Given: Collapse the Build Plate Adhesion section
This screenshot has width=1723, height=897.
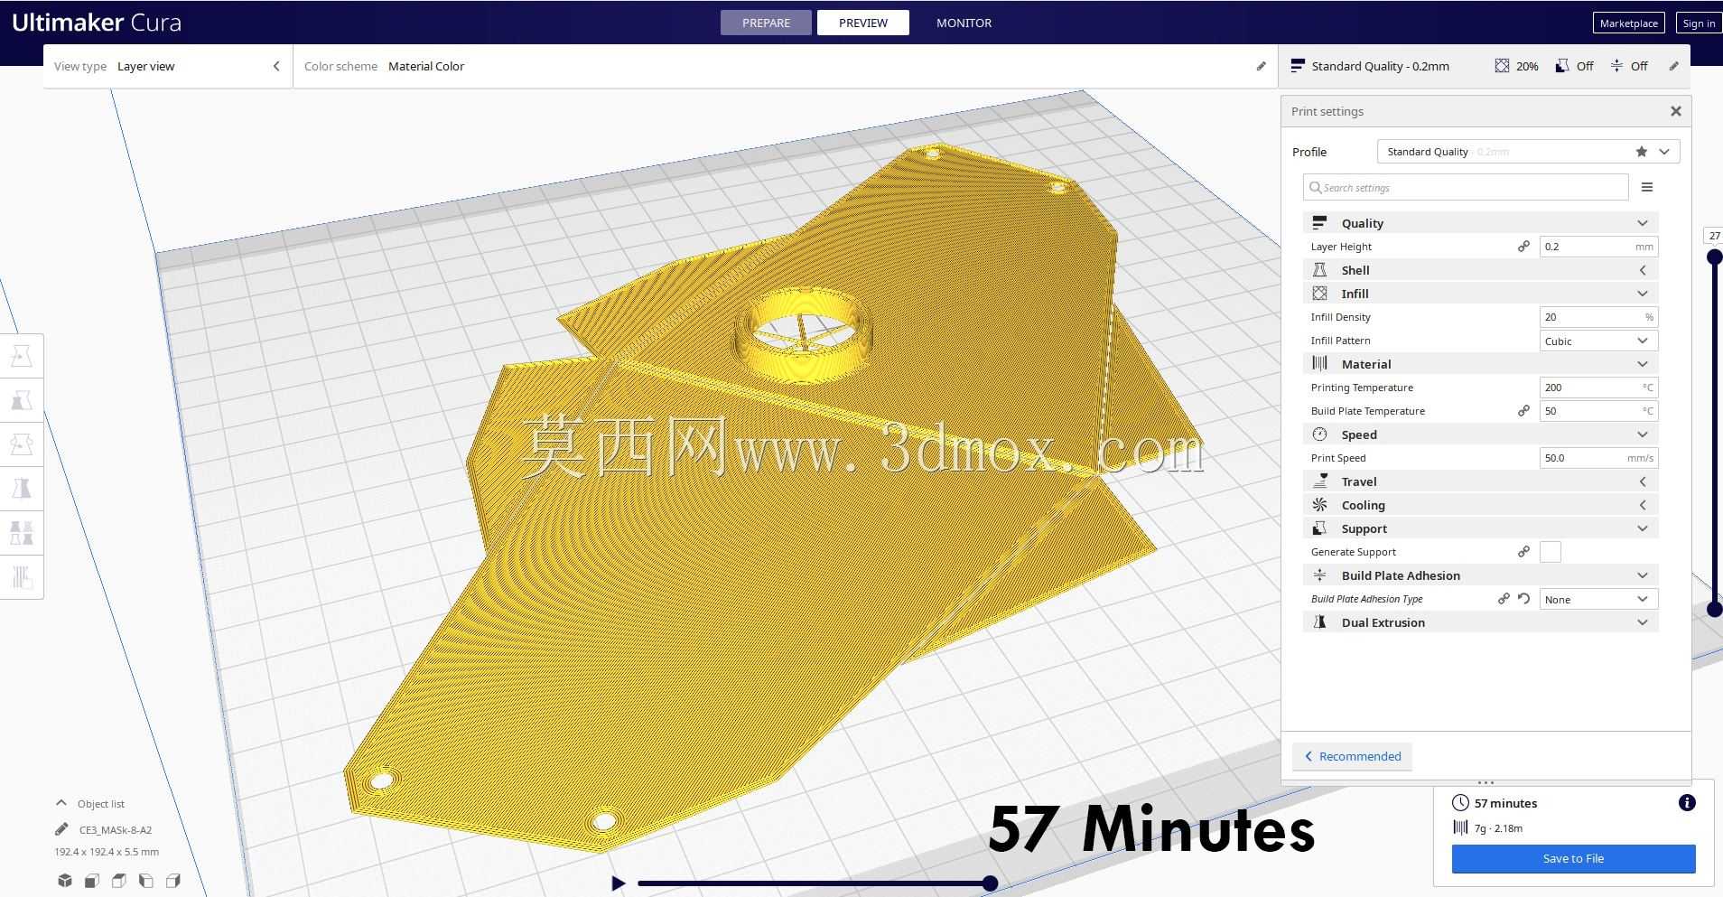Looking at the screenshot, I should pyautogui.click(x=1480, y=575).
